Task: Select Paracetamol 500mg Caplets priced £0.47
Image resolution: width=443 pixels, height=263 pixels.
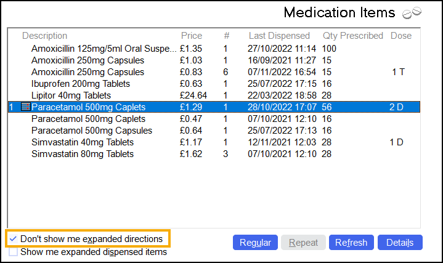Action: click(88, 119)
